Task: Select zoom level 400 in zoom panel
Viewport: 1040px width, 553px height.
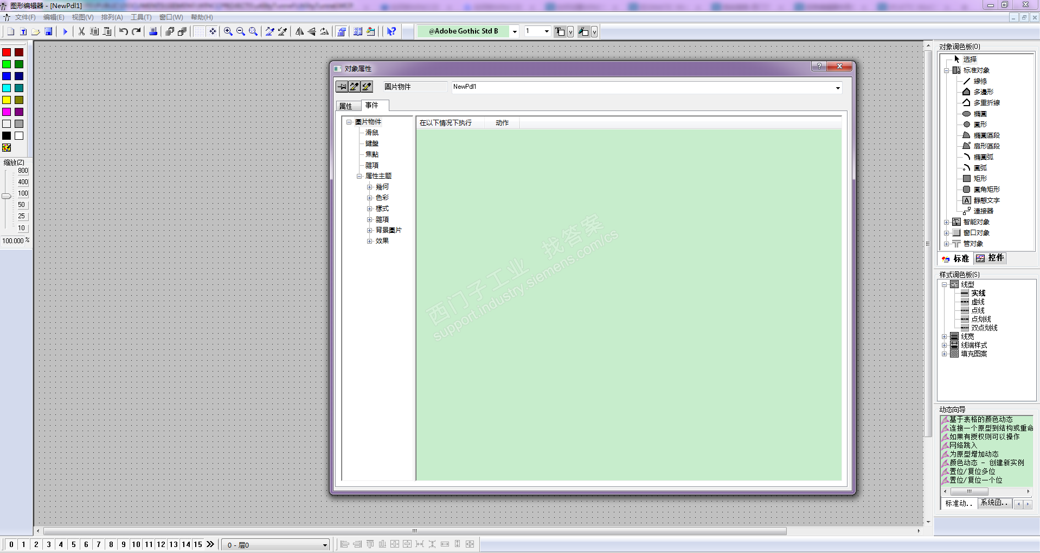Action: (x=23, y=182)
